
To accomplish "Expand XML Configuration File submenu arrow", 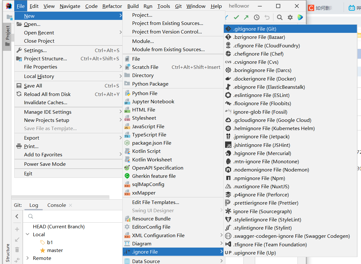I will pyautogui.click(x=222, y=235).
